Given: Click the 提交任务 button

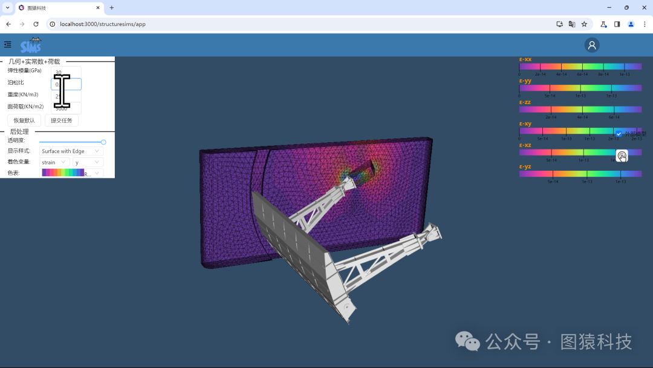Looking at the screenshot, I should [61, 120].
